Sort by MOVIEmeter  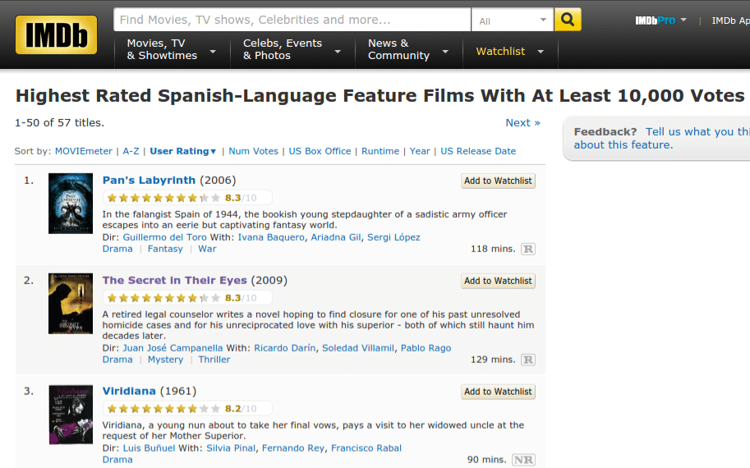click(x=84, y=151)
